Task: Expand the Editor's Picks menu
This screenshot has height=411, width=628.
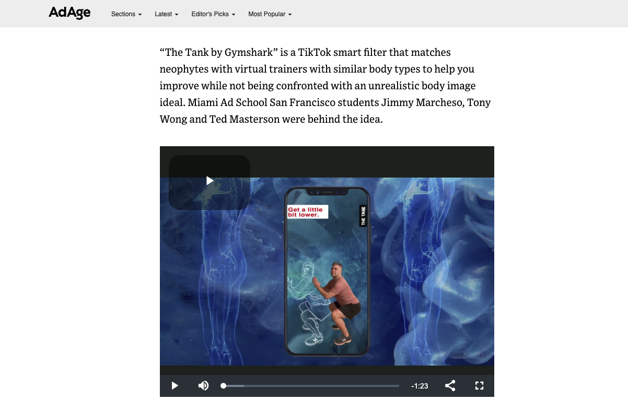Action: 213,14
